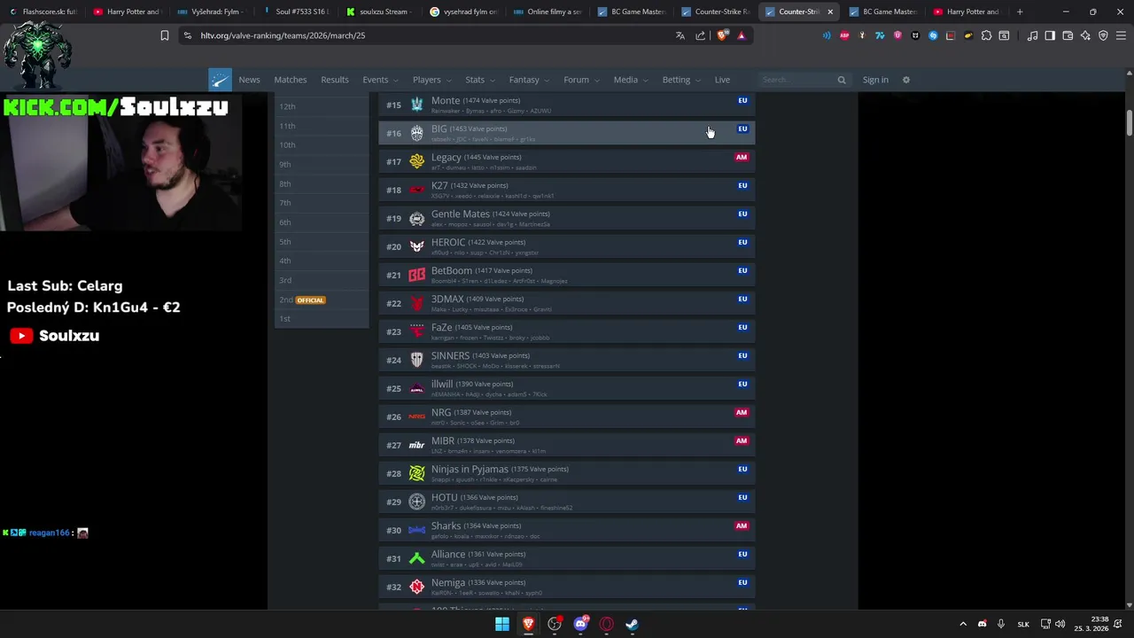The width and height of the screenshot is (1134, 638).
Task: Expand the Fantasy dropdown menu
Action: [x=529, y=80]
